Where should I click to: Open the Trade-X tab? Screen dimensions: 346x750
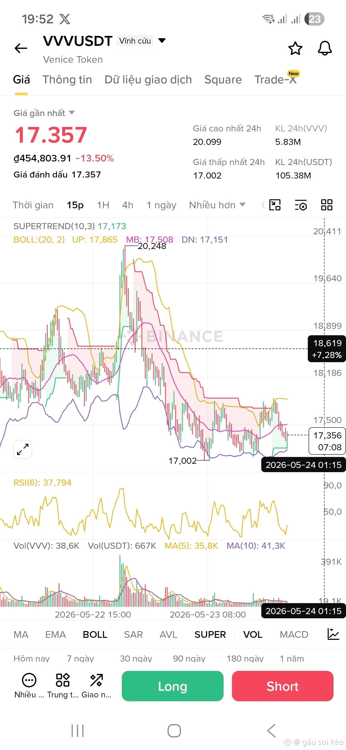[x=276, y=79]
